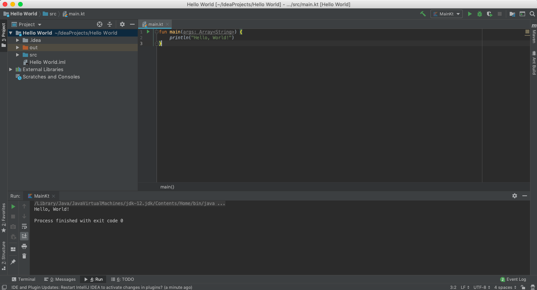Open the Project Structure icon
The height and width of the screenshot is (290, 537).
coord(512,14)
